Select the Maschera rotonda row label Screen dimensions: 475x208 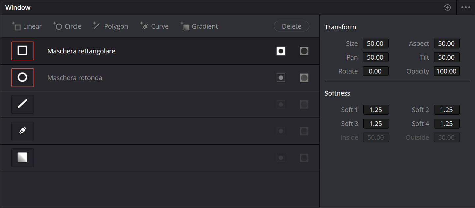75,78
